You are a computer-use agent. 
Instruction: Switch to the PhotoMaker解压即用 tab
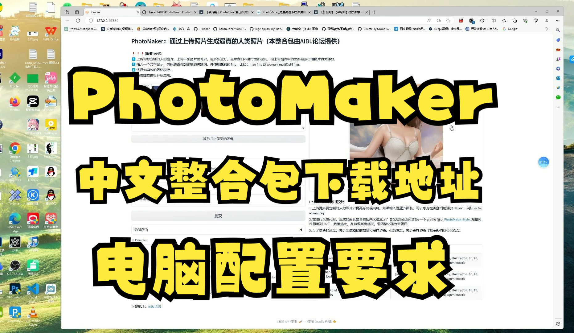[227, 12]
